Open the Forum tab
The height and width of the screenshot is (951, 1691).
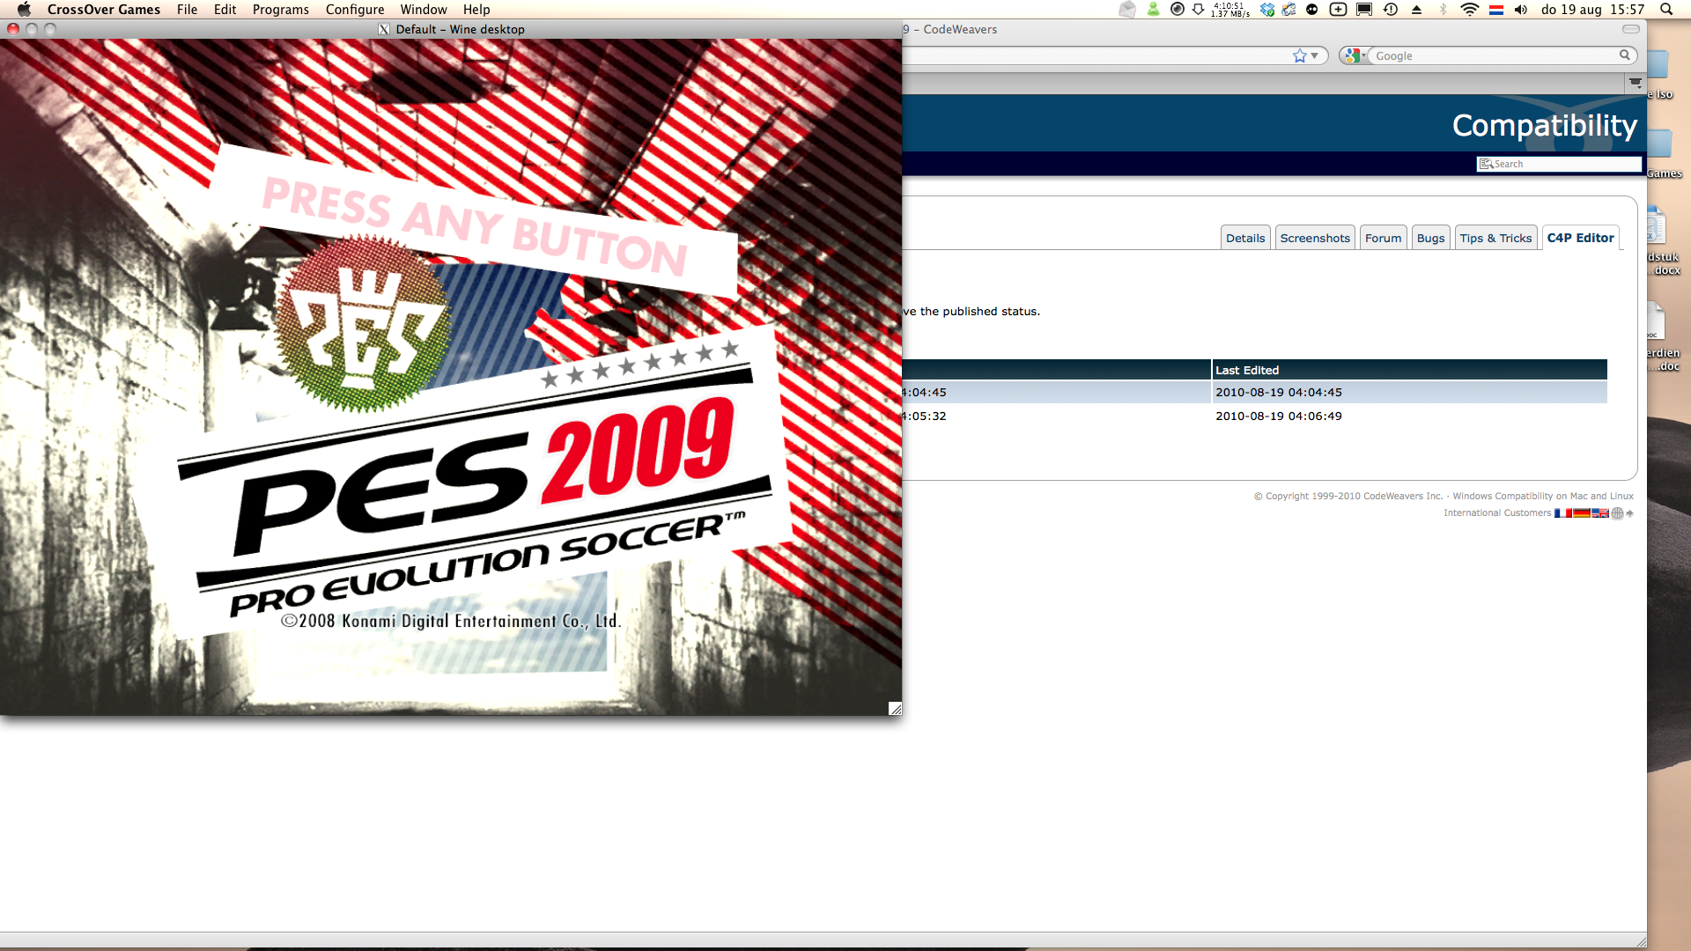[1383, 238]
